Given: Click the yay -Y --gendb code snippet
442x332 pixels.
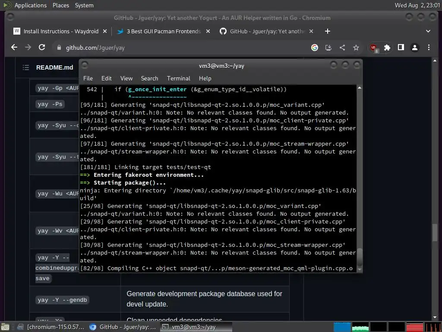Looking at the screenshot, I should point(62,300).
